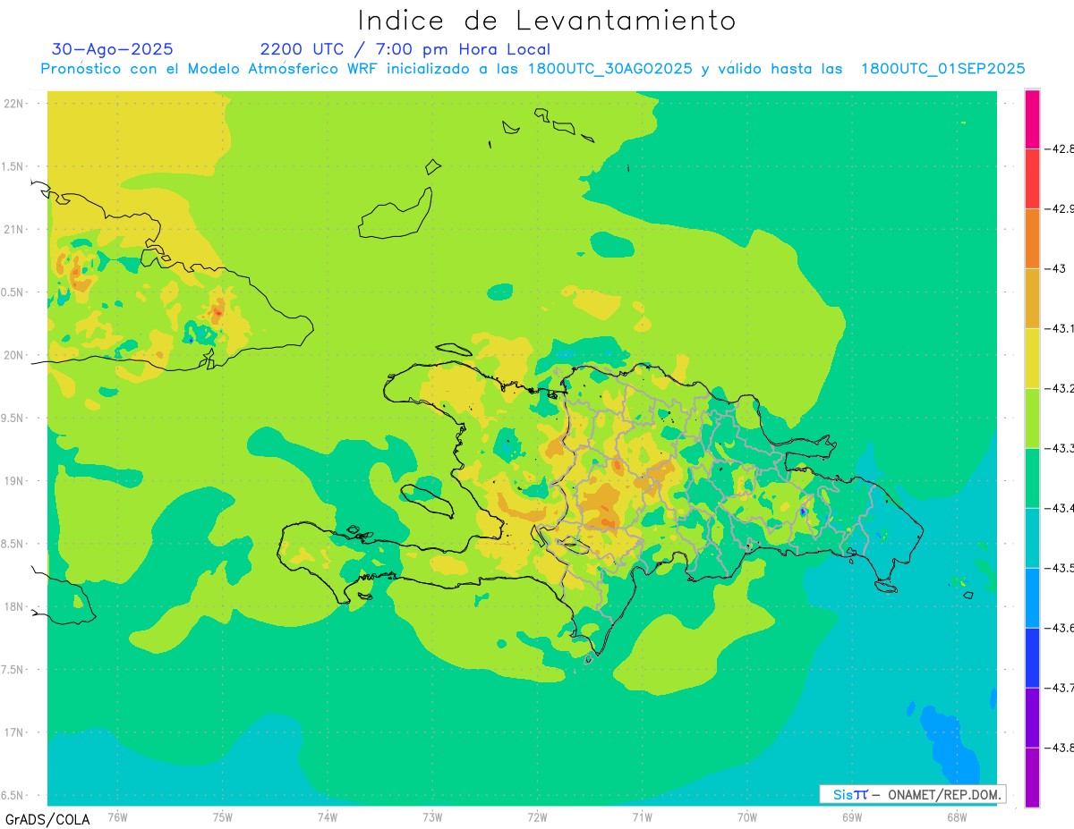
Task: Click the legend value '-43.2'
Action: click(x=1061, y=388)
